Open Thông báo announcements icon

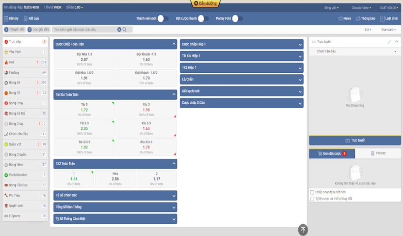tap(358, 19)
